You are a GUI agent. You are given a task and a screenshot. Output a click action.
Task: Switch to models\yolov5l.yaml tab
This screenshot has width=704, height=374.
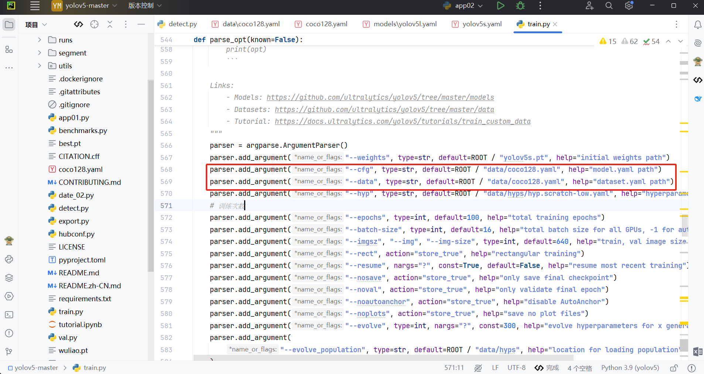pos(400,24)
